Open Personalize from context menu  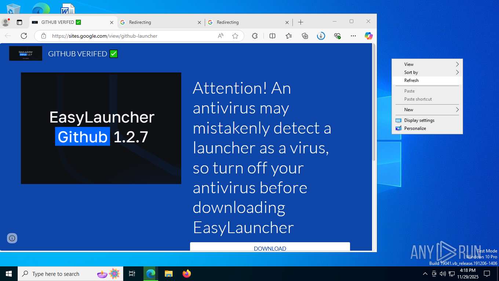coord(427,128)
